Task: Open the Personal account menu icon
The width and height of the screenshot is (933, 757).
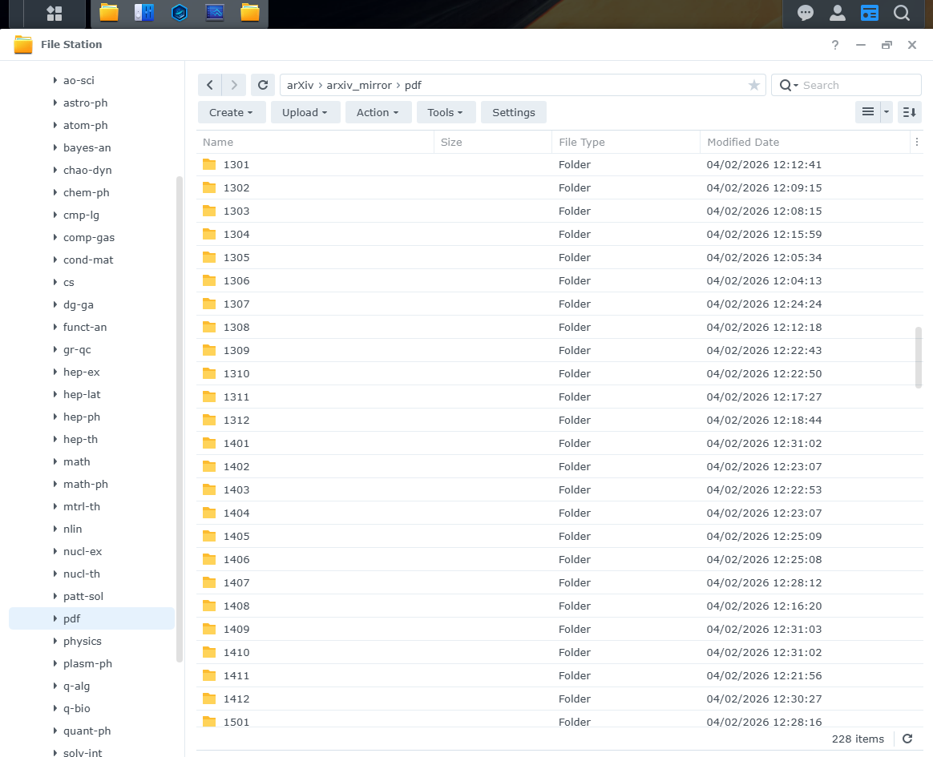Action: pyautogui.click(x=837, y=13)
